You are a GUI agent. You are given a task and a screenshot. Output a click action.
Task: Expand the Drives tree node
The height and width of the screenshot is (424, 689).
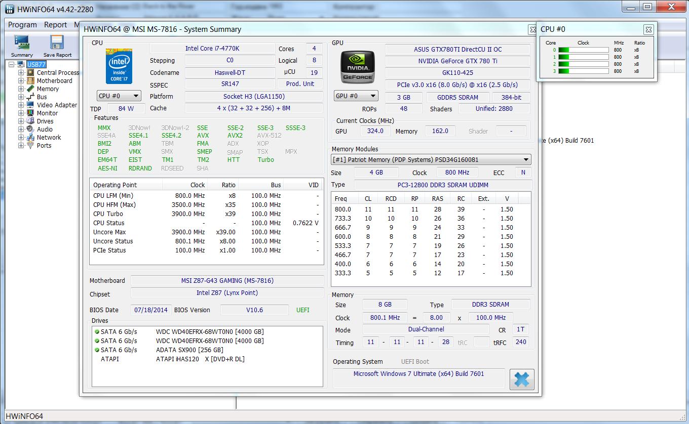point(21,121)
